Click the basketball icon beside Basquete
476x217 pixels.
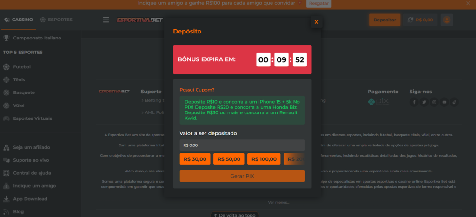click(6, 92)
